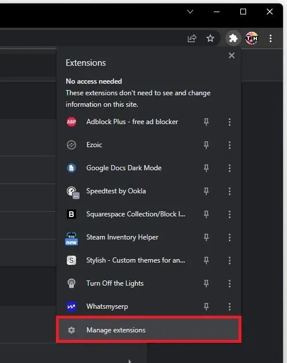This screenshot has height=363, width=287.
Task: Click the tab search chevron in title bar
Action: coord(190,12)
